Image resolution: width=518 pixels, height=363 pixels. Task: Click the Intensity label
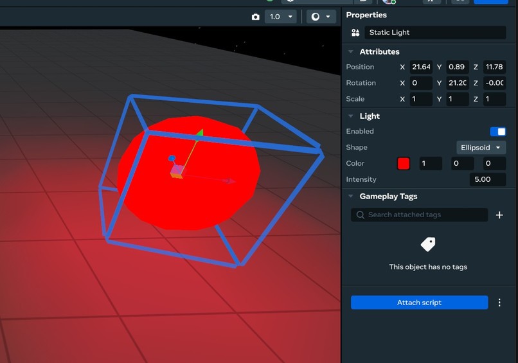click(x=361, y=179)
